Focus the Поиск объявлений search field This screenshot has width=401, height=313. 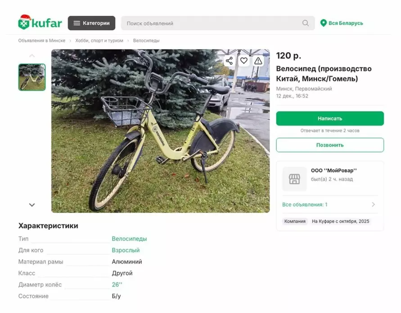point(212,23)
